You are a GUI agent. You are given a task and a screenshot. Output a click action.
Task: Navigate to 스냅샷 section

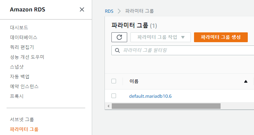[x=17, y=67]
